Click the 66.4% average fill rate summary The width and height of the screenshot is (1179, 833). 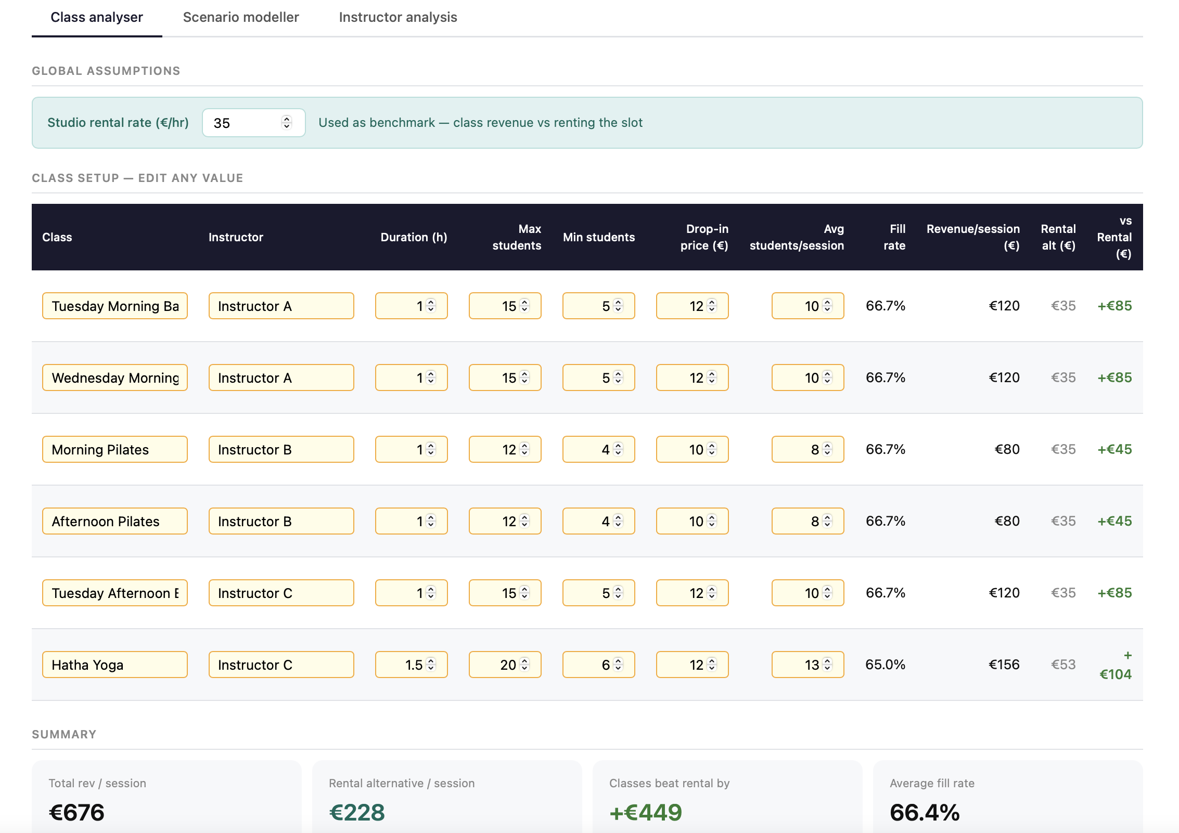pyautogui.click(x=925, y=812)
